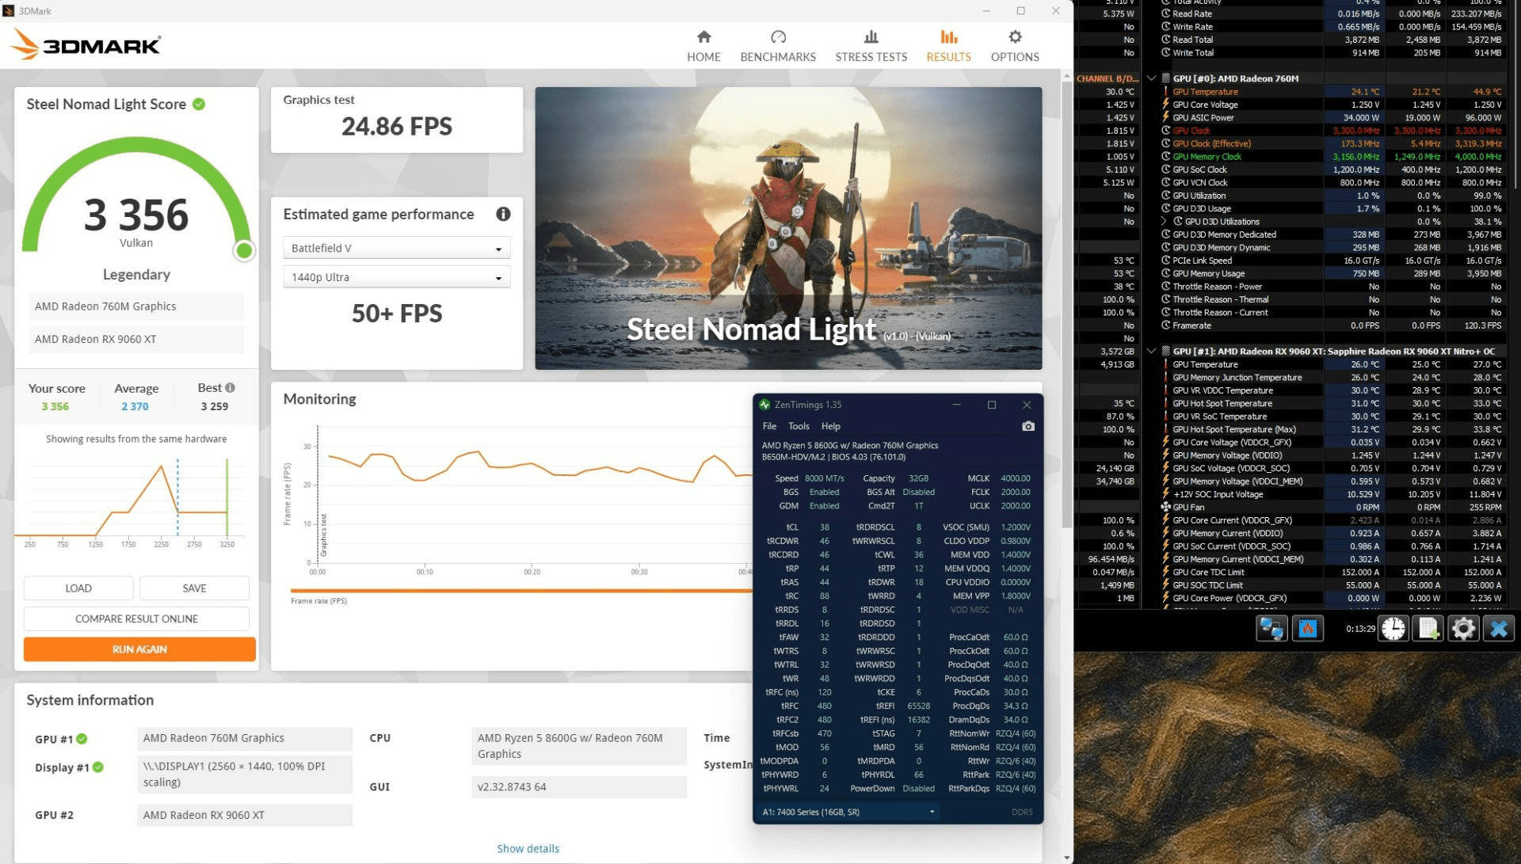Viewport: 1521px width, 864px height.
Task: Click the Show details link
Action: click(x=528, y=848)
